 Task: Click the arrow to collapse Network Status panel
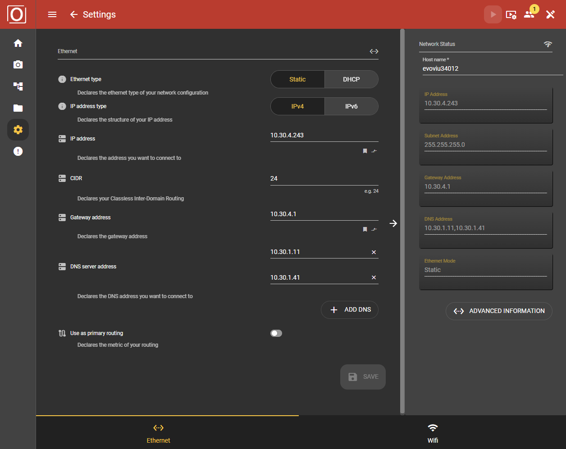tap(393, 223)
